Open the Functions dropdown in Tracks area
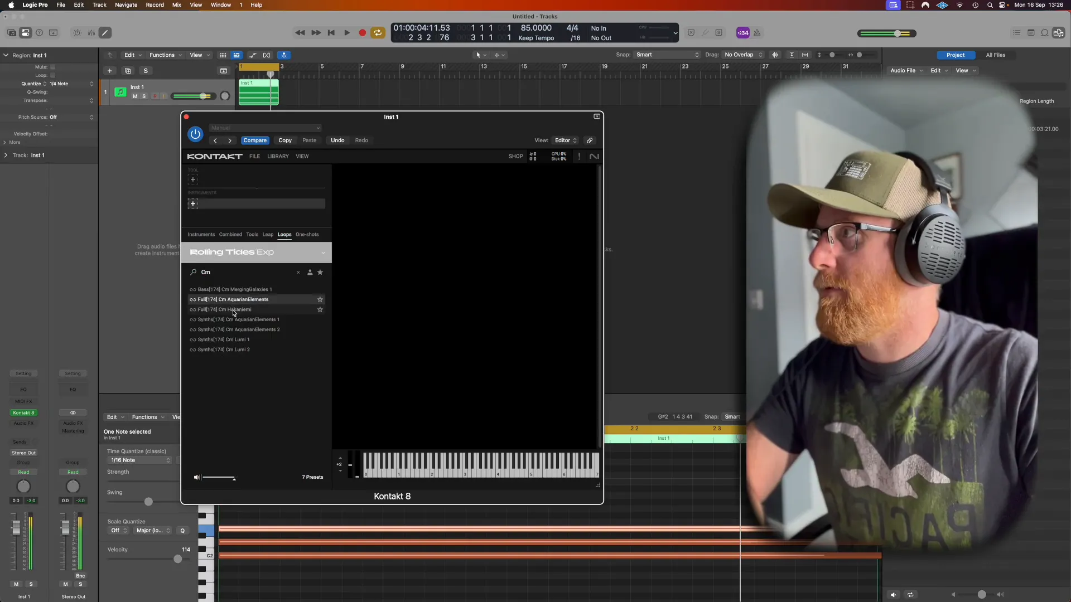Viewport: 1071px width, 602px height. click(166, 55)
